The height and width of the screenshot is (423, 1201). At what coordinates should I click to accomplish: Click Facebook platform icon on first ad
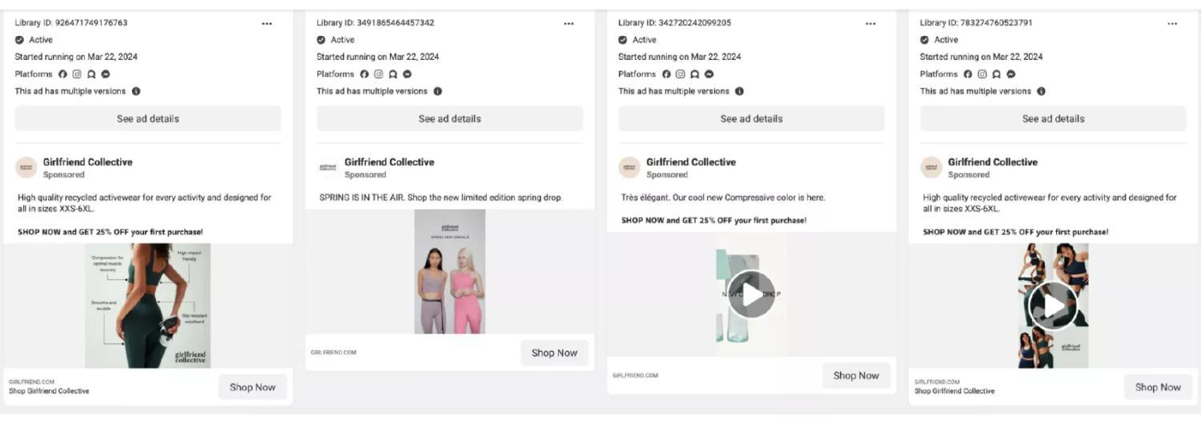point(63,74)
